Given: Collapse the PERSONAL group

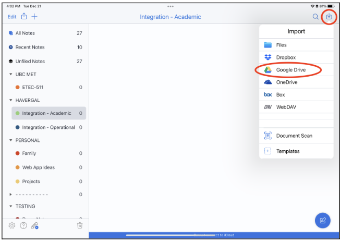Looking at the screenshot, I should pyautogui.click(x=10, y=140).
